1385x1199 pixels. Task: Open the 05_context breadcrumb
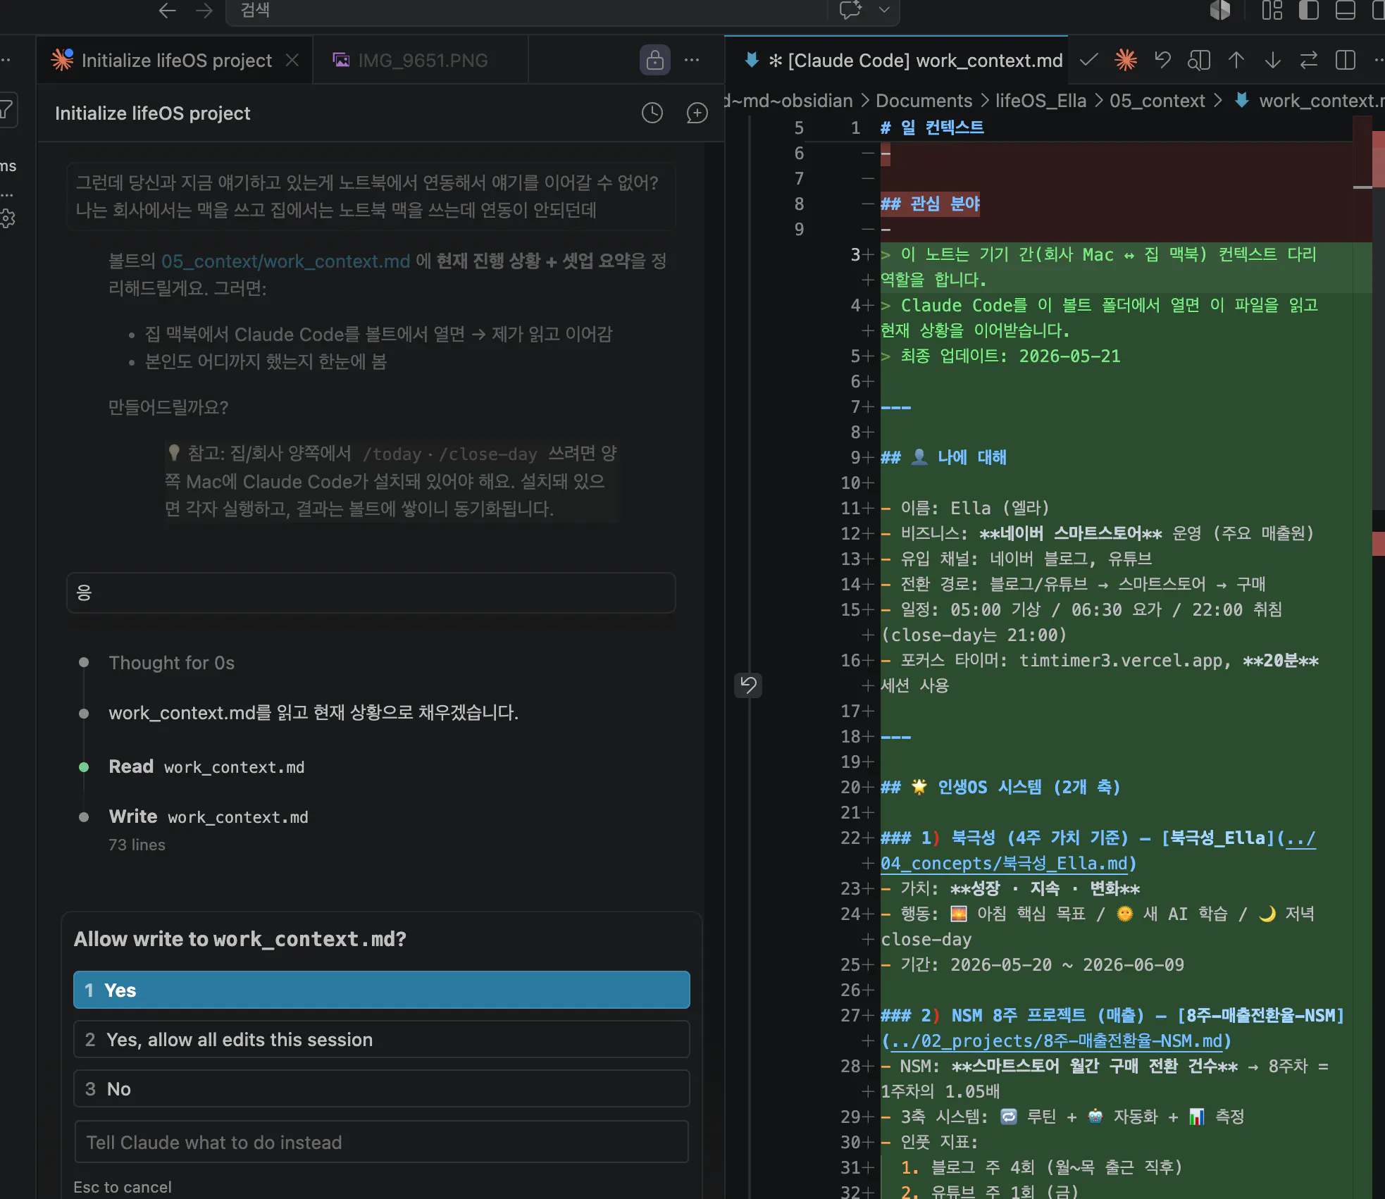[x=1157, y=101]
